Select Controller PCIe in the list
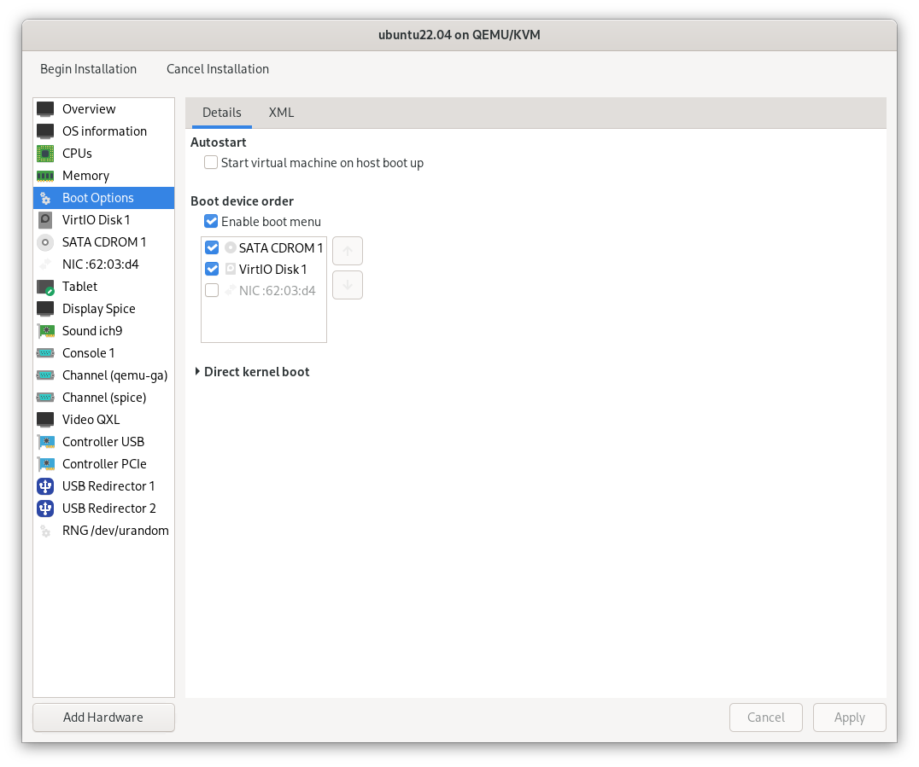 coord(103,464)
